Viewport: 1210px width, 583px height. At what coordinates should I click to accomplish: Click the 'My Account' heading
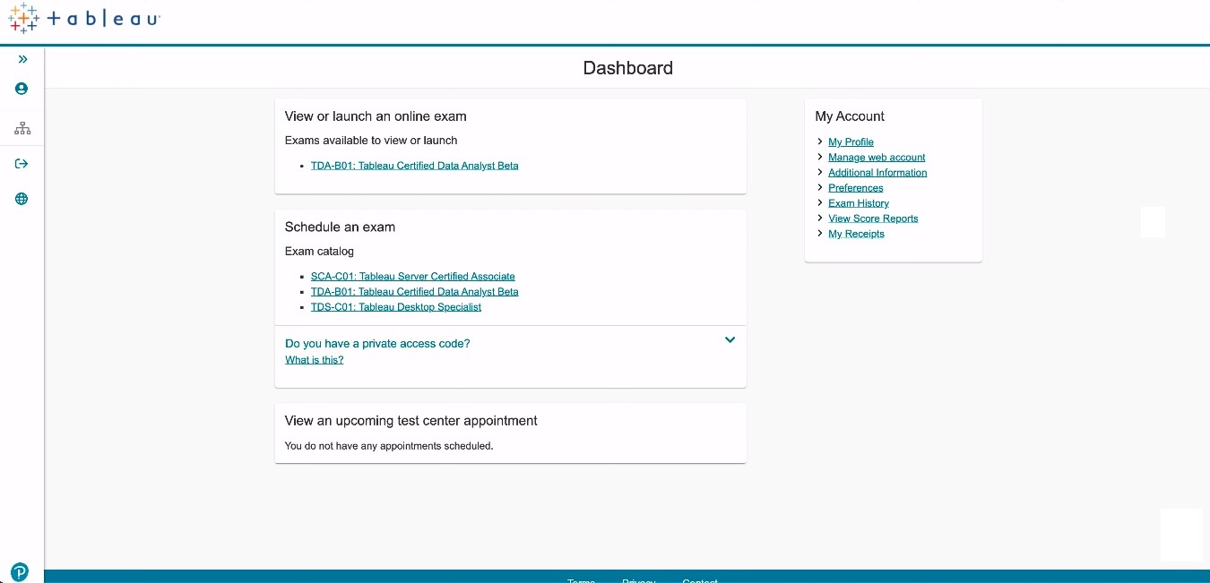point(850,116)
